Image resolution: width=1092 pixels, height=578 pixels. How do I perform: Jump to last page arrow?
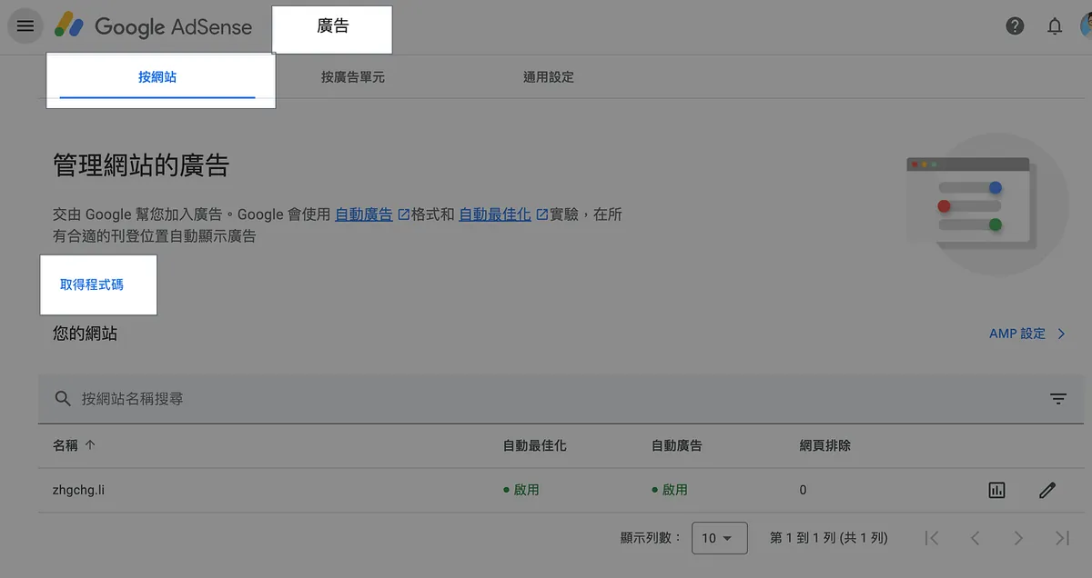coord(1062,538)
